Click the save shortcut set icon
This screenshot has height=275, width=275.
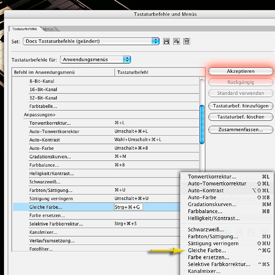167,42
